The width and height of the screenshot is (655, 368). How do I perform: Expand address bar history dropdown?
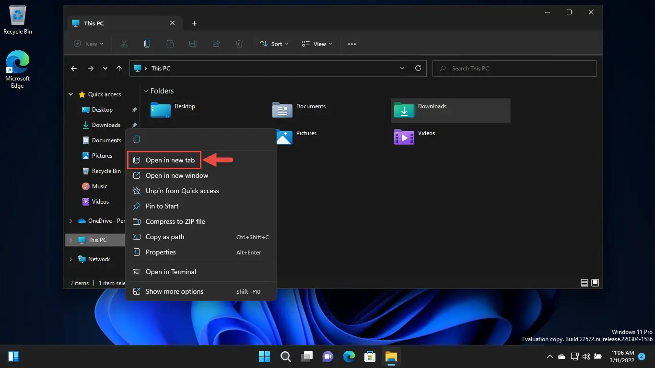(402, 69)
